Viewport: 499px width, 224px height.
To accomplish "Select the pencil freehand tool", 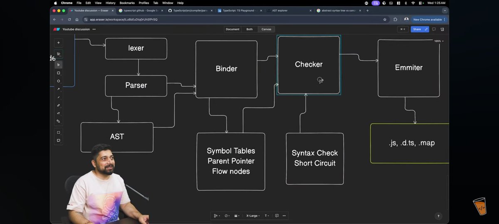I will click(58, 105).
